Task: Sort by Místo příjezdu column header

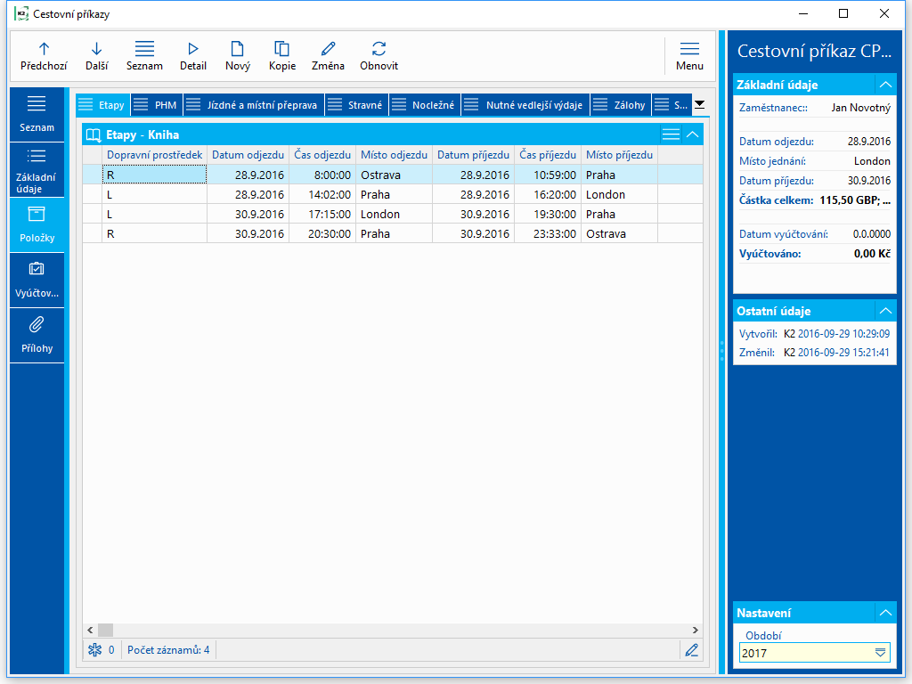Action: pyautogui.click(x=619, y=155)
